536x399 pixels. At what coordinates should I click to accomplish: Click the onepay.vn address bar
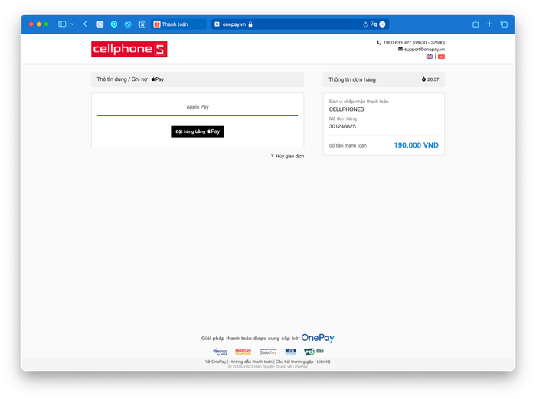[x=300, y=24]
